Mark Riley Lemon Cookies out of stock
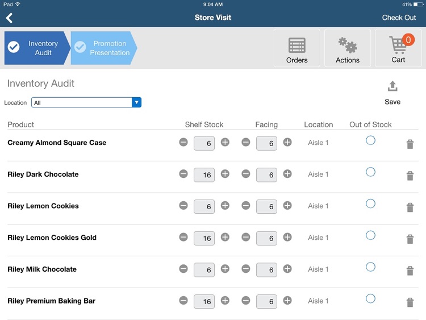 pyautogui.click(x=370, y=203)
